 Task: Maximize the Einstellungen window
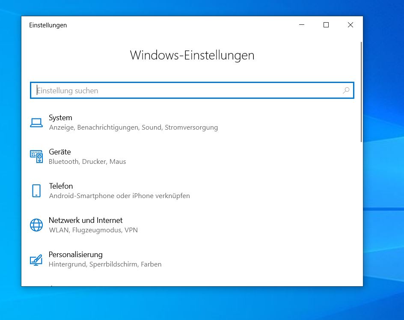326,25
